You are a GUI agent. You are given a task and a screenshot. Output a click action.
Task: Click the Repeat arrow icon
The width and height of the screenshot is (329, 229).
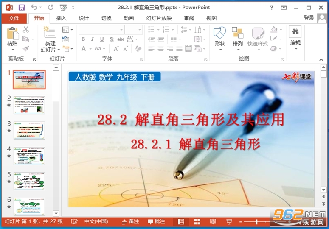pyautogui.click(x=51, y=7)
